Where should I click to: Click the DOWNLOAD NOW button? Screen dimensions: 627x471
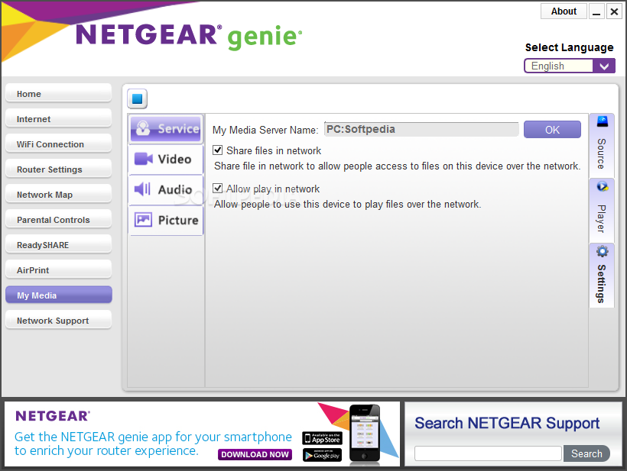pos(255,454)
